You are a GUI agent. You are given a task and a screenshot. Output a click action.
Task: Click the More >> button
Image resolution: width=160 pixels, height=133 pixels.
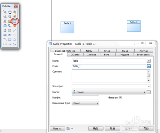(57, 129)
